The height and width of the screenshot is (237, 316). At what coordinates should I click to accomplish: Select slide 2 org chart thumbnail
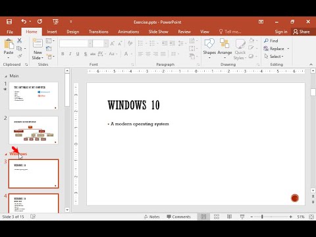tap(34, 130)
